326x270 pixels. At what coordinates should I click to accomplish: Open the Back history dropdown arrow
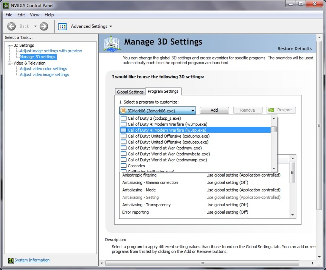click(x=35, y=26)
